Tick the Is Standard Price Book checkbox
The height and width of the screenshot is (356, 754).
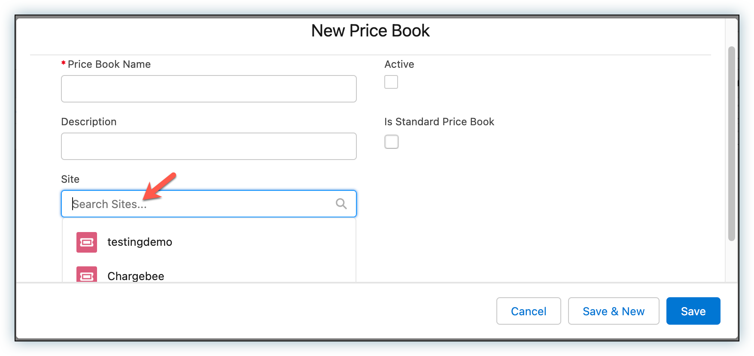pos(392,142)
